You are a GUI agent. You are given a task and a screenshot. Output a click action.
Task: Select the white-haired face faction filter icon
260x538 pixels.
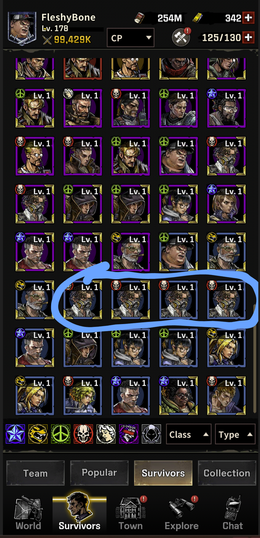pyautogui.click(x=106, y=435)
